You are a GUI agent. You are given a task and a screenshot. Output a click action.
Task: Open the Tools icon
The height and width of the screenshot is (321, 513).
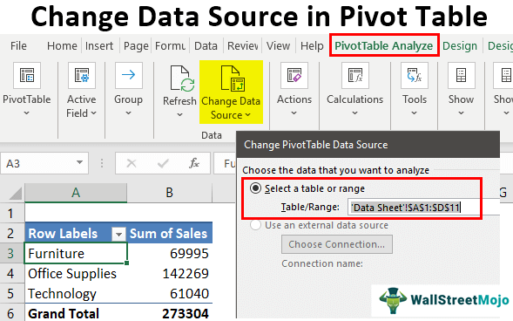[415, 75]
